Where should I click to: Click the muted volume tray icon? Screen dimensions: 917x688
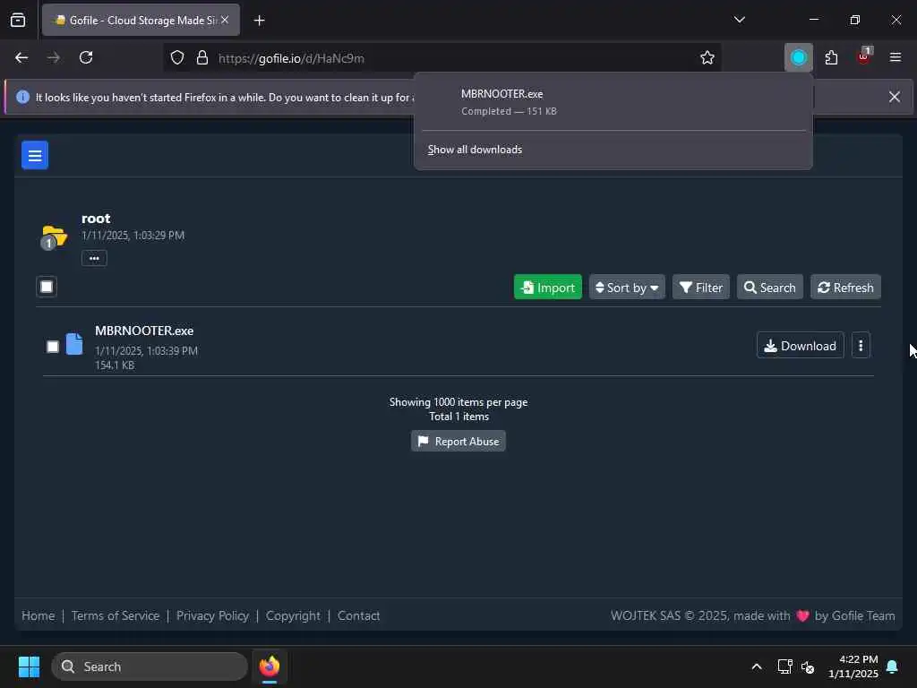808,666
